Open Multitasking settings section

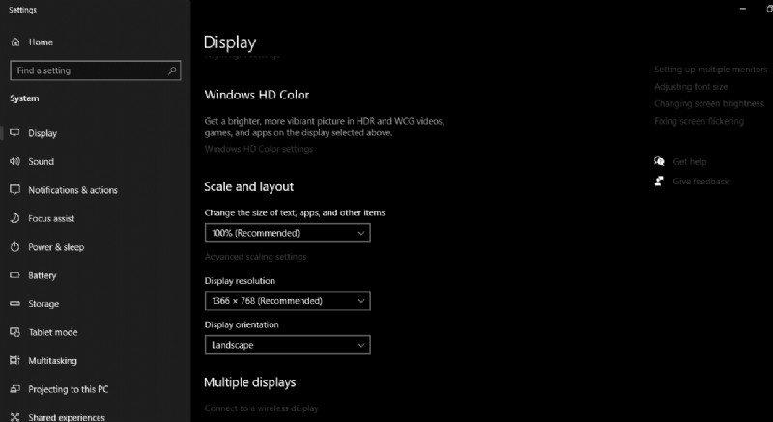[52, 361]
